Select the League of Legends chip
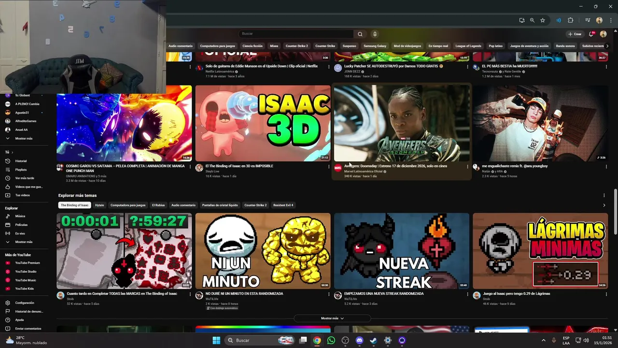The height and width of the screenshot is (348, 618). [x=468, y=46]
